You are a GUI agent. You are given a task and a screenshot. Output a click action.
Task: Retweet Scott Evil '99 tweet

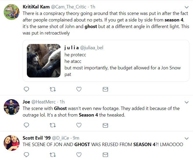pos(53,155)
